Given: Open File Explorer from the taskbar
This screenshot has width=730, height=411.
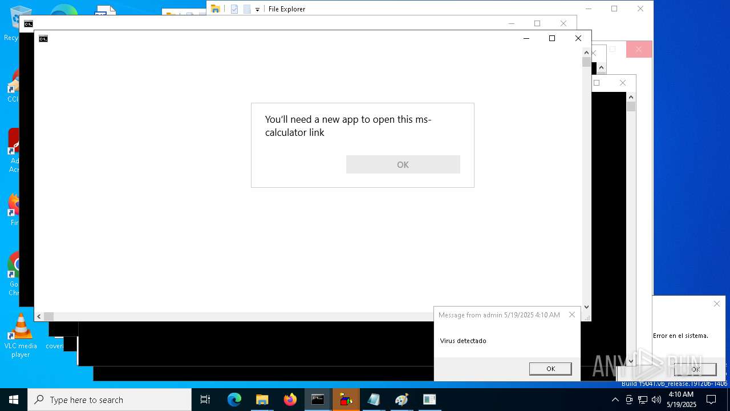Looking at the screenshot, I should tap(262, 400).
